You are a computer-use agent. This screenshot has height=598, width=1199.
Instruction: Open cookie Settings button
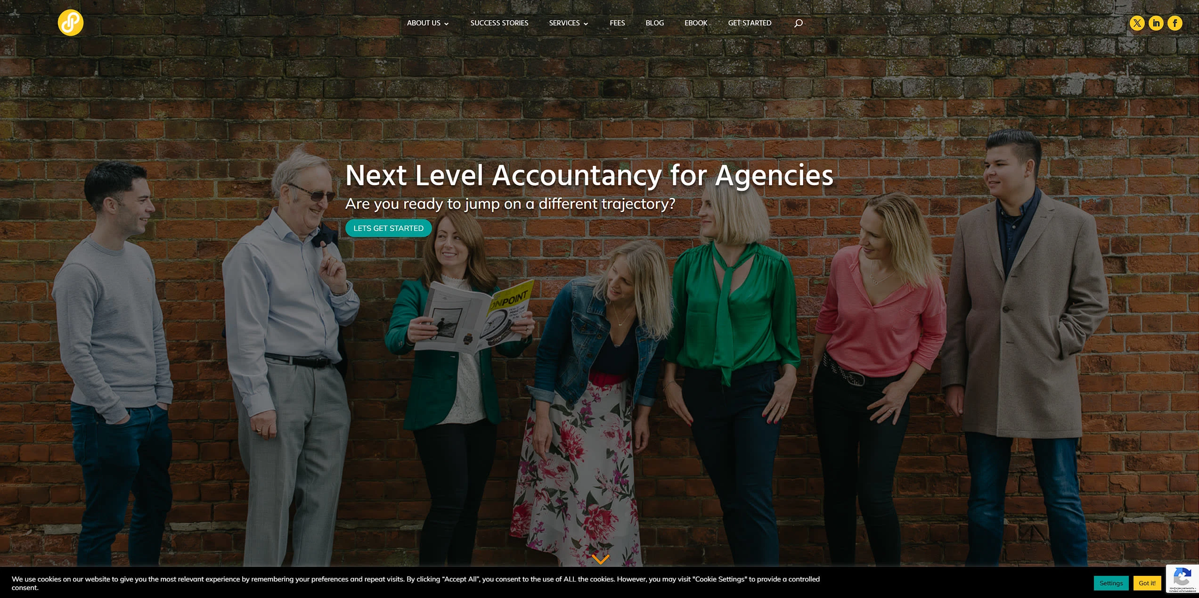click(1111, 583)
